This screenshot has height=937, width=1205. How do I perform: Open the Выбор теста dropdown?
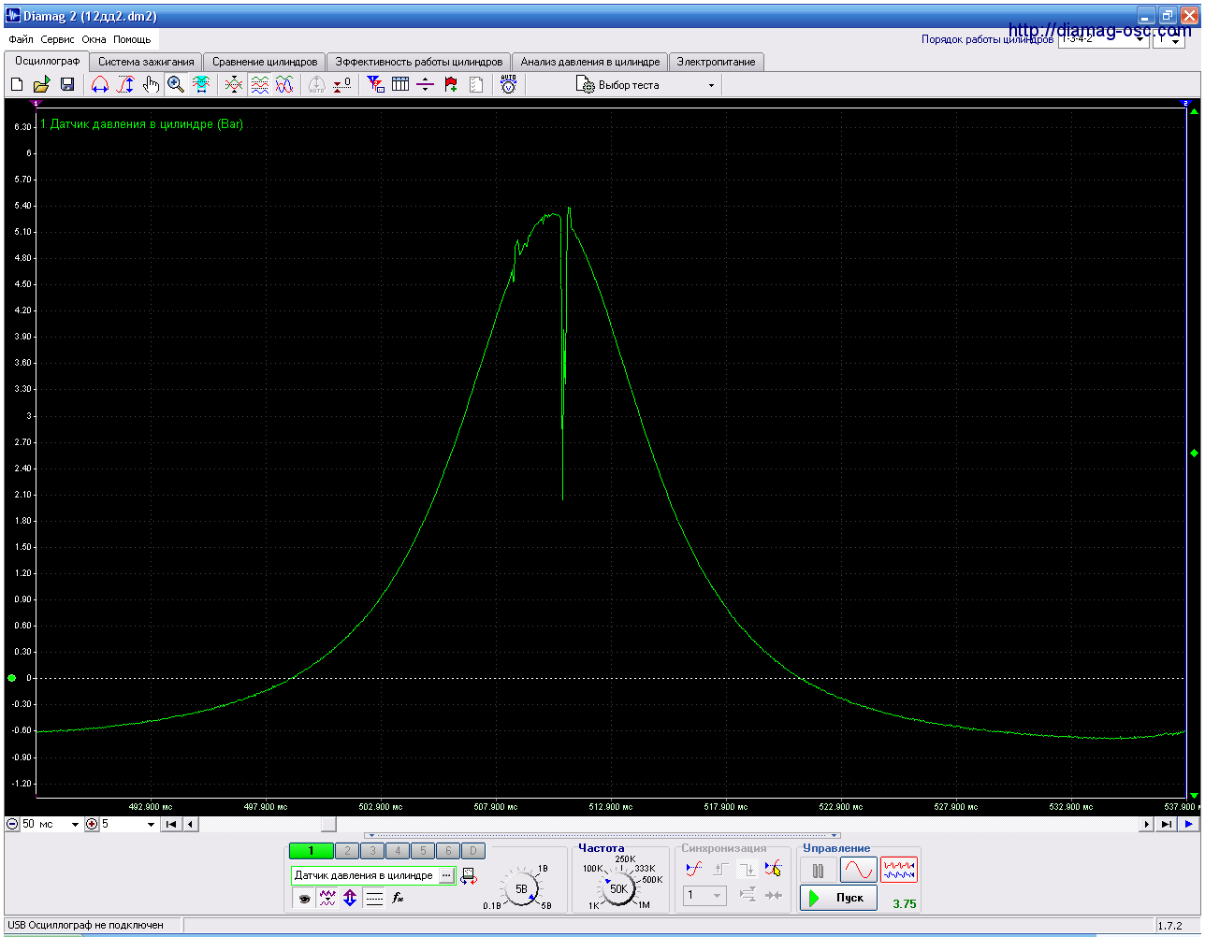click(646, 85)
